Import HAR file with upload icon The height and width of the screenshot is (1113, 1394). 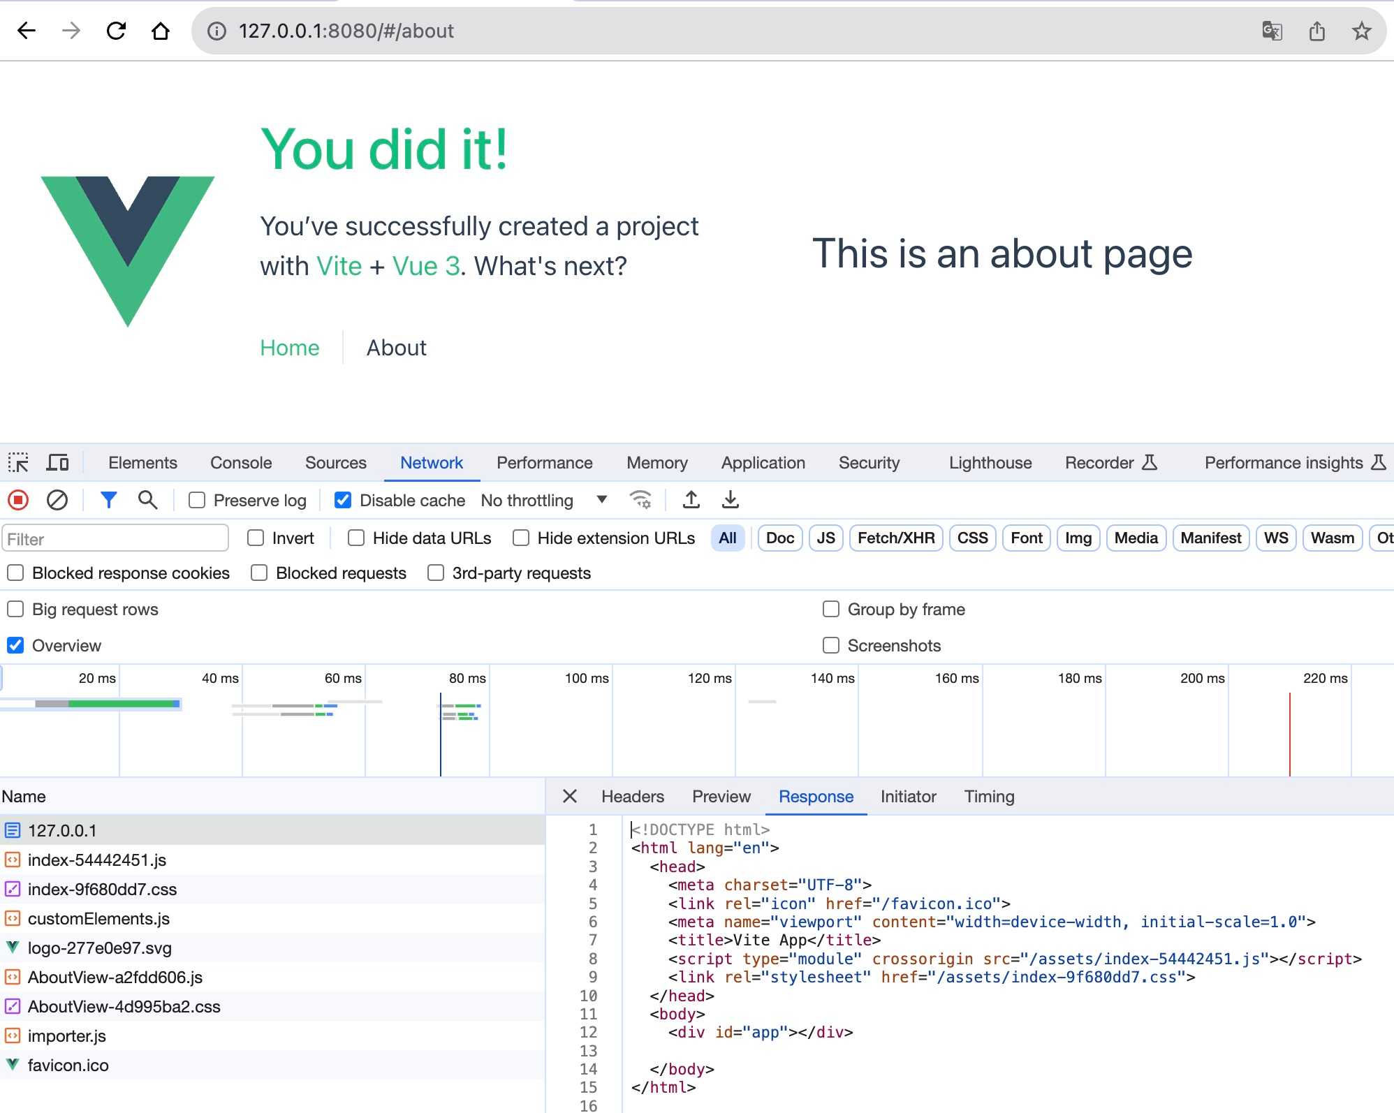[691, 500]
